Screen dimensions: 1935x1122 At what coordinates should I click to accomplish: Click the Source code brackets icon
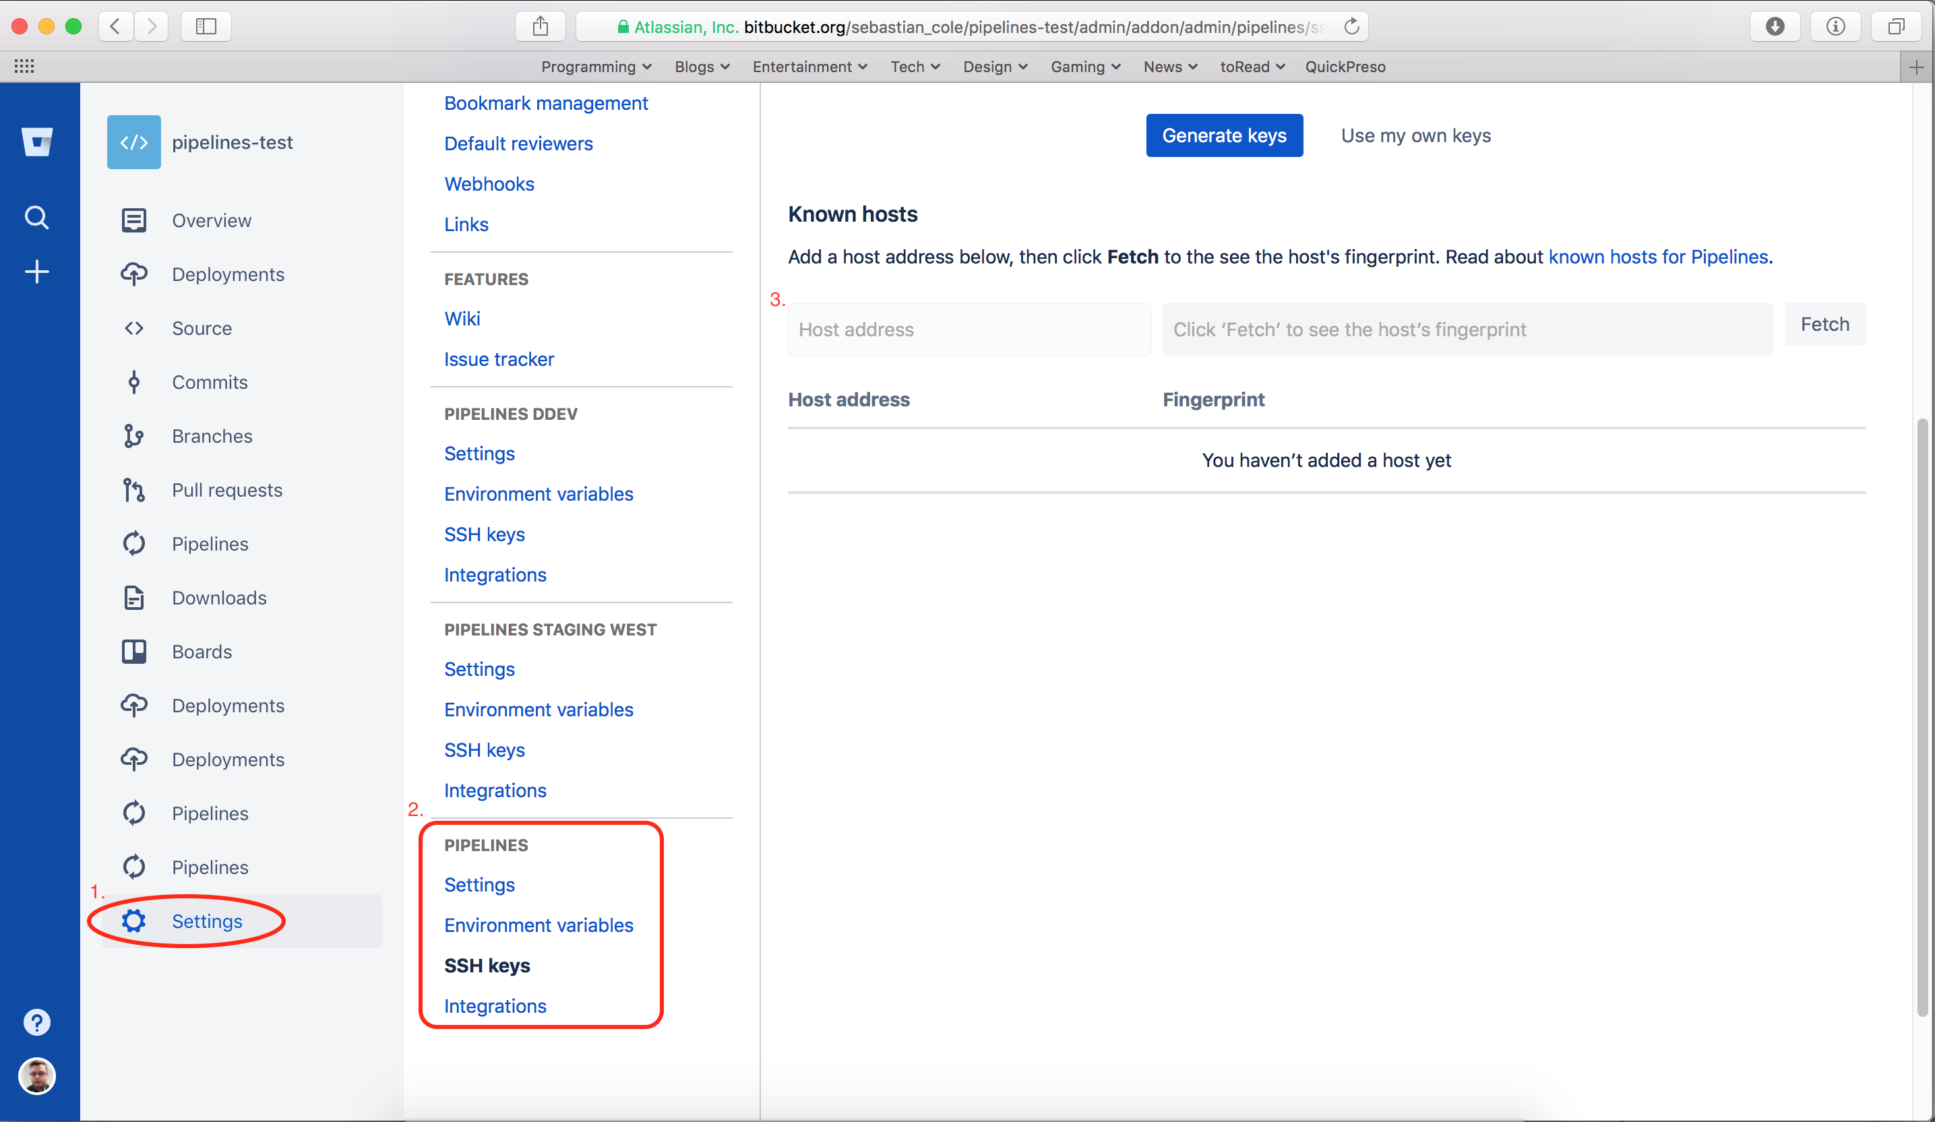[x=133, y=328]
